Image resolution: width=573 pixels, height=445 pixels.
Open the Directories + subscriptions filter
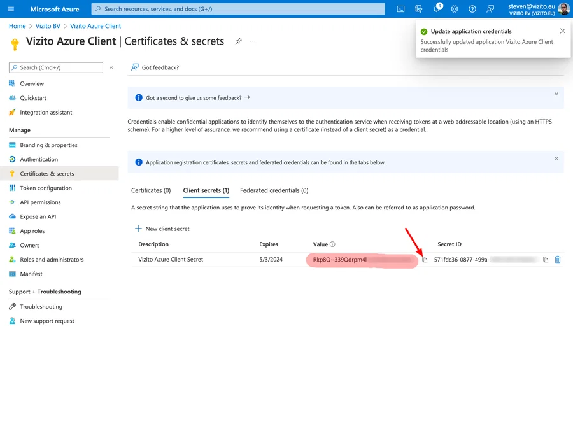[x=419, y=8]
